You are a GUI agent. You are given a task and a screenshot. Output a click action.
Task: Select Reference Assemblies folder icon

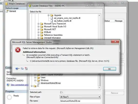click(x=42, y=35)
